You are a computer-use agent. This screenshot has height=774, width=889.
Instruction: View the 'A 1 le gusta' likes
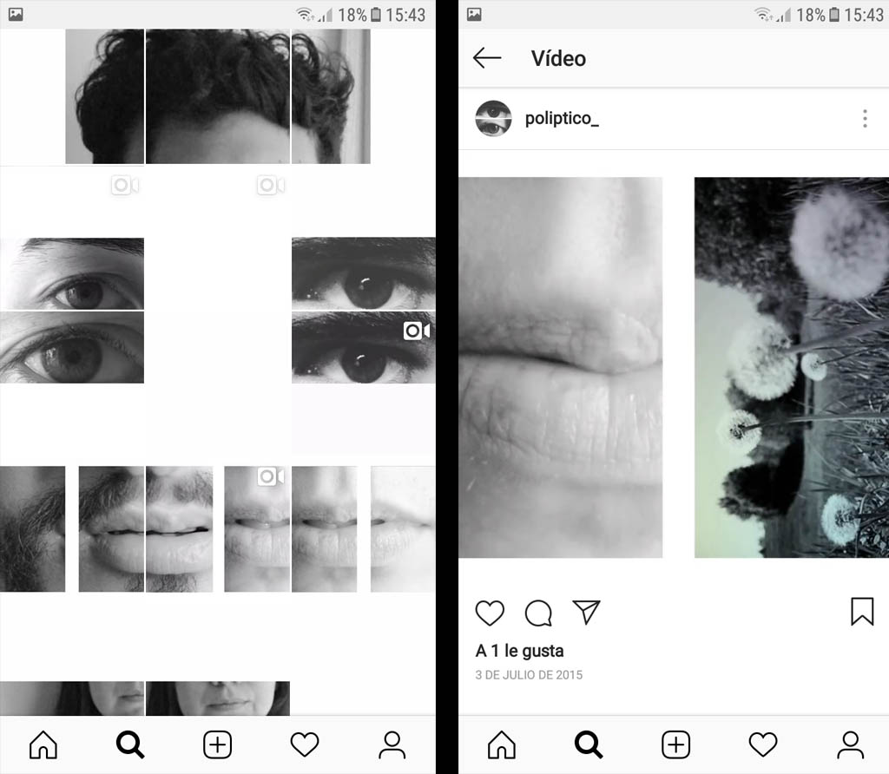pyautogui.click(x=520, y=651)
